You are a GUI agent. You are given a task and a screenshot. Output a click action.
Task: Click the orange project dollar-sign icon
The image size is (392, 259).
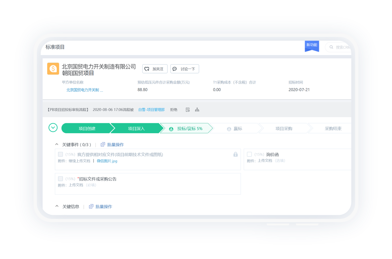point(53,69)
